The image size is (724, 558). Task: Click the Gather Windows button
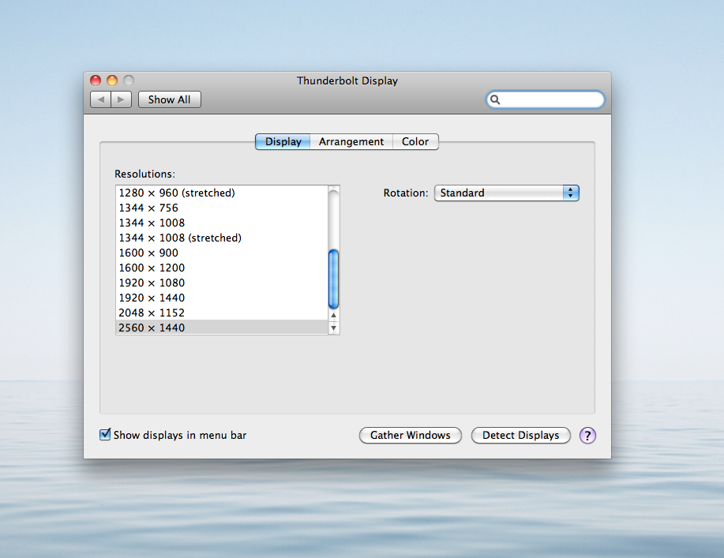[x=411, y=435]
